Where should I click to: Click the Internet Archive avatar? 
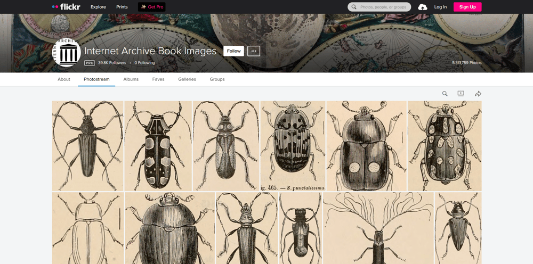coord(66,53)
